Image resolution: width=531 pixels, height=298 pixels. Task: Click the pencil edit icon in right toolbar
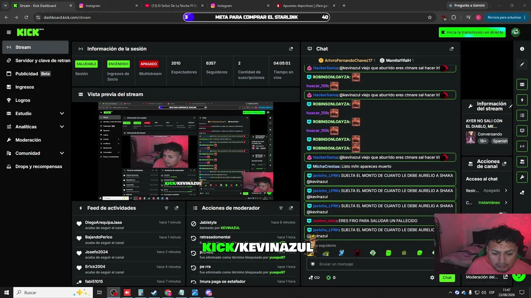(522, 64)
